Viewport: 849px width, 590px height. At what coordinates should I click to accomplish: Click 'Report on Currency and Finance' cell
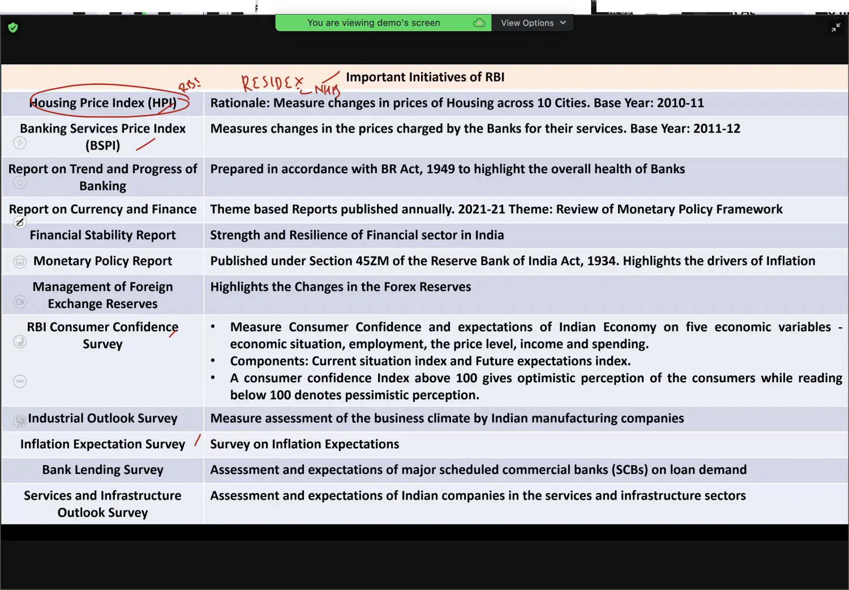(102, 210)
